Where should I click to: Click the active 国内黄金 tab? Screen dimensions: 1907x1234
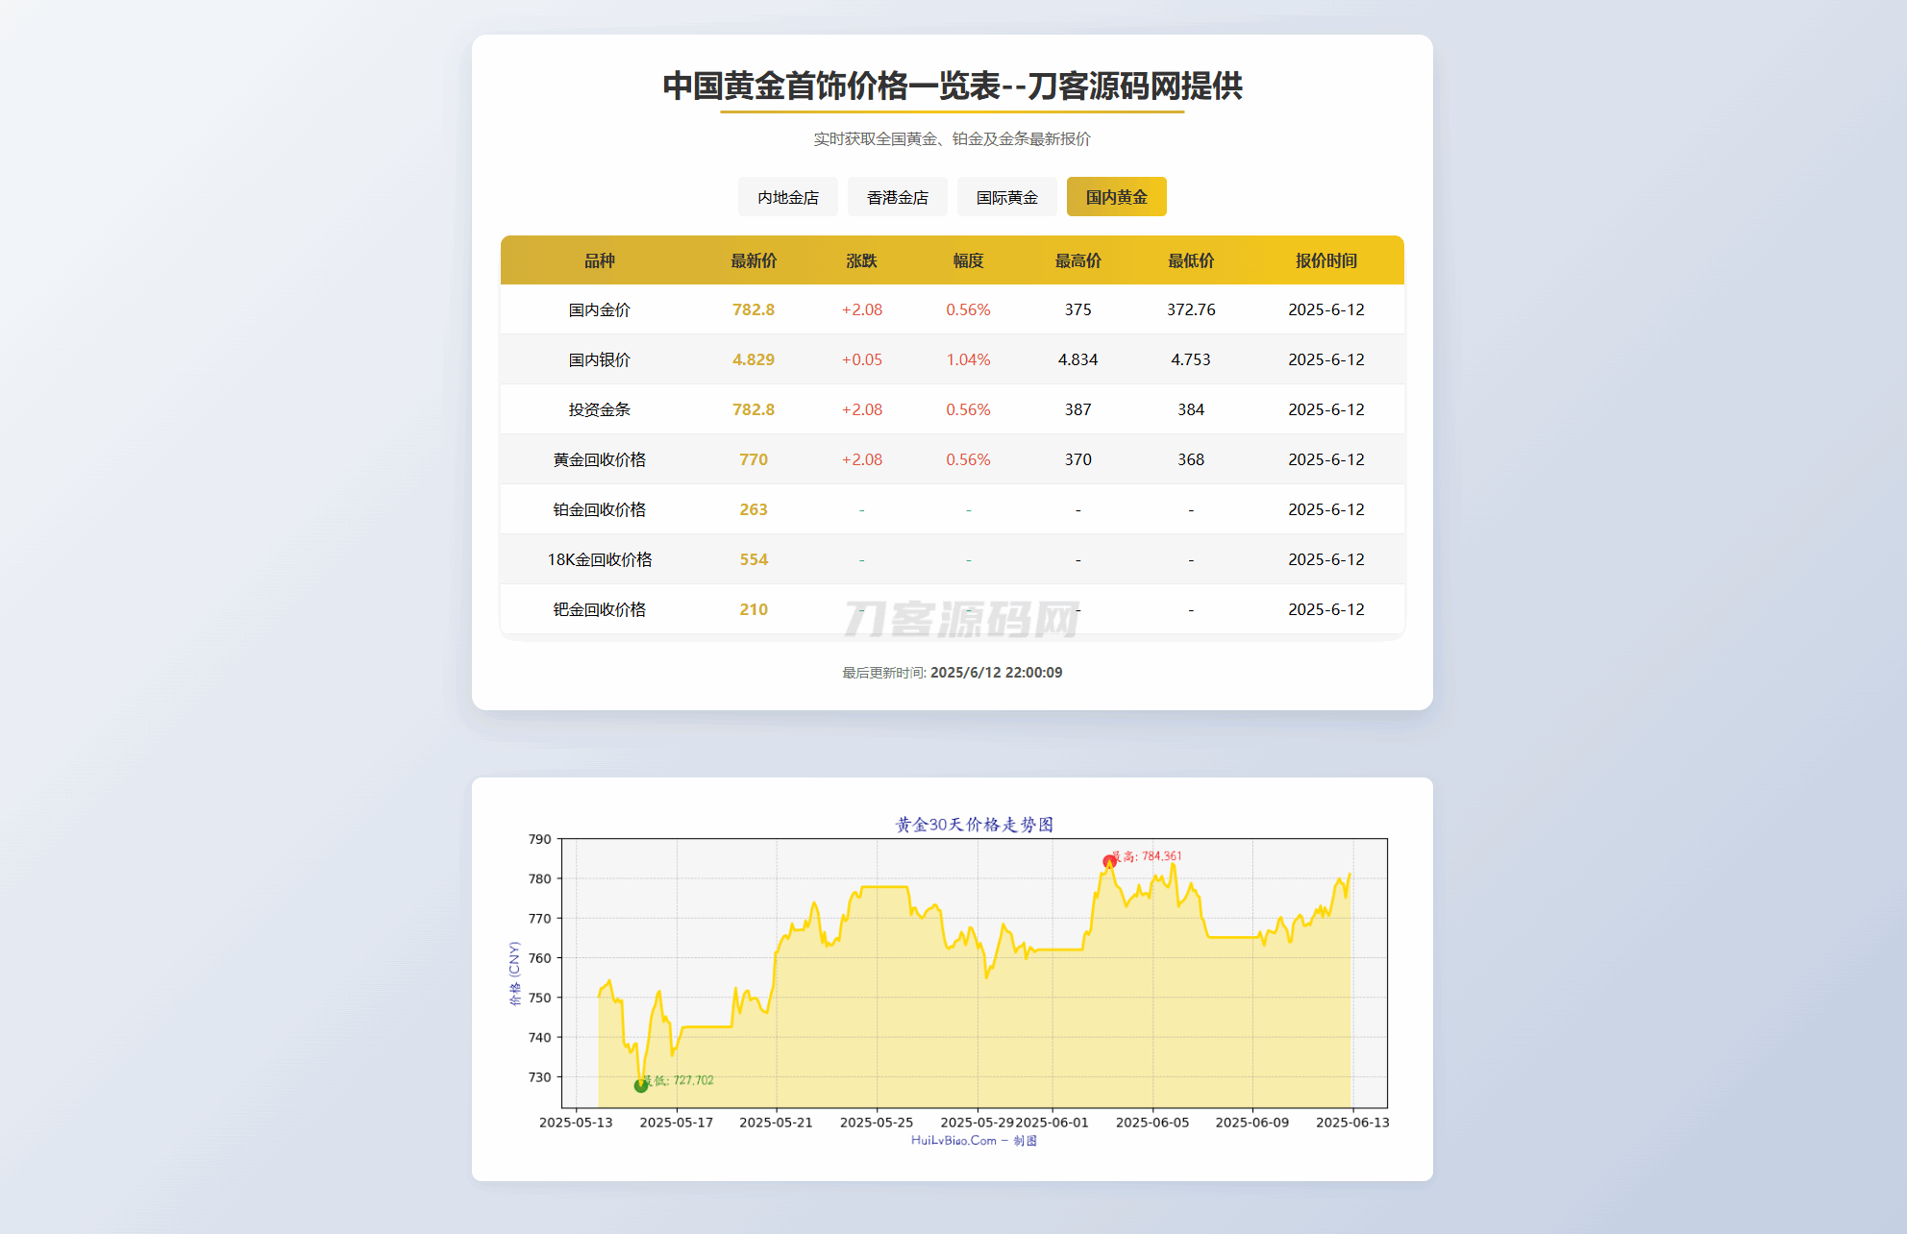pos(1116,196)
